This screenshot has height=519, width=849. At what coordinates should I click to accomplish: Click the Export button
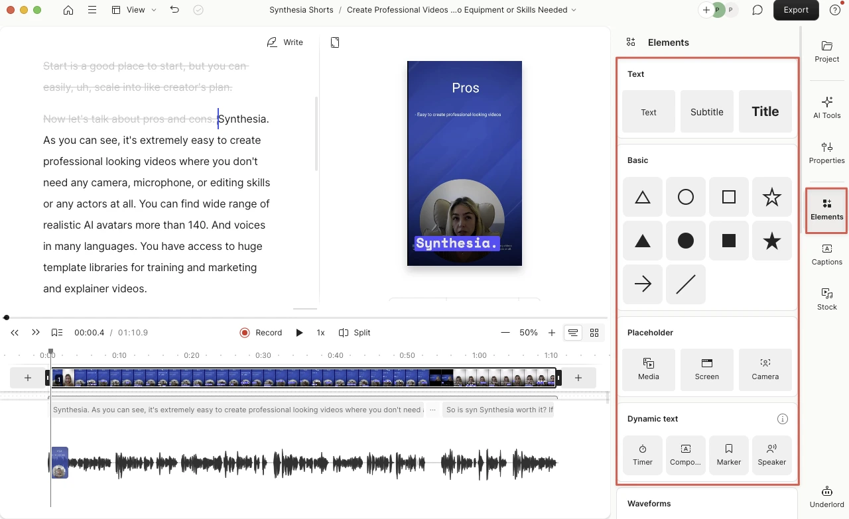tap(796, 10)
